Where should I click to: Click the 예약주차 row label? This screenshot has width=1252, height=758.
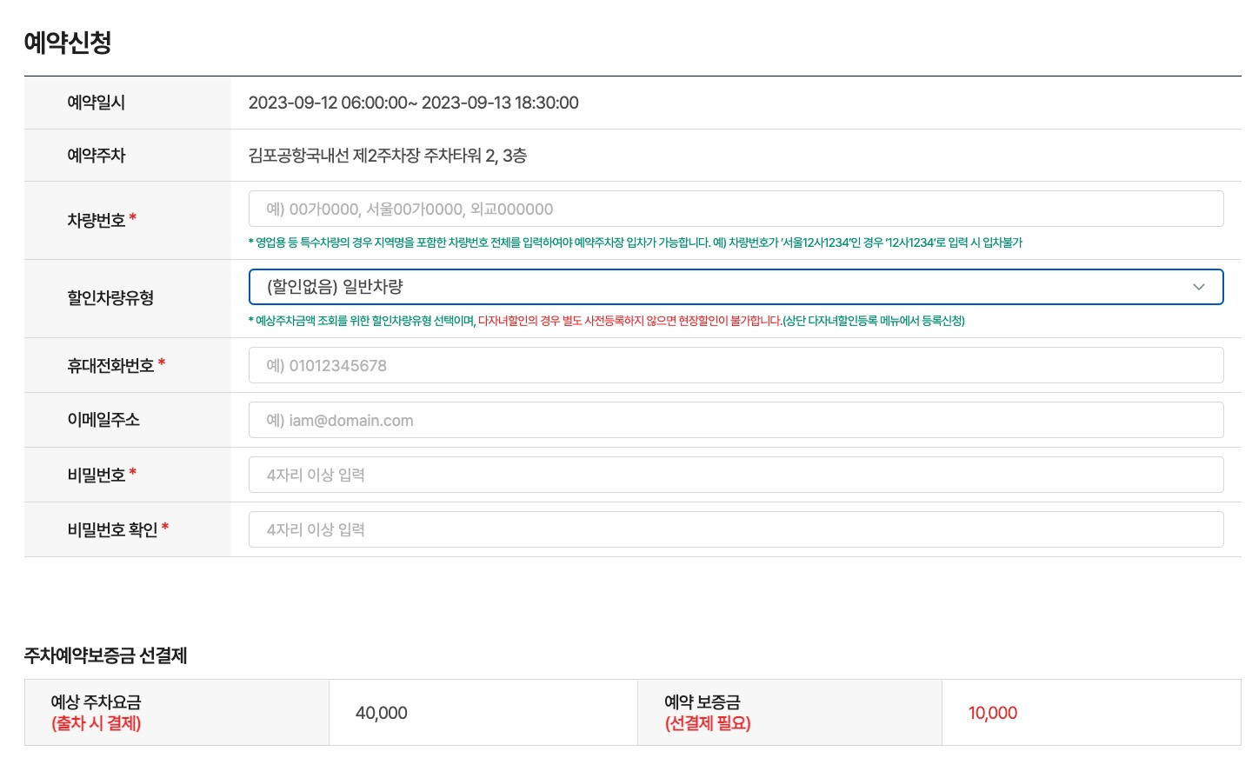(97, 156)
